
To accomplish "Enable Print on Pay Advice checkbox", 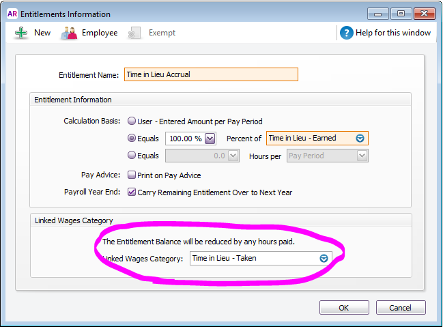I will point(131,175).
